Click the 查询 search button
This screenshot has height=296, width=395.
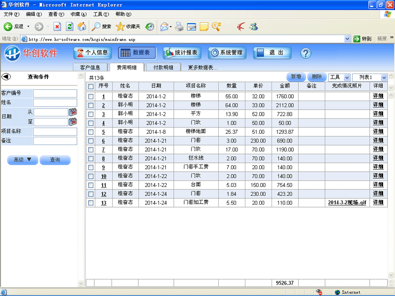tap(55, 160)
